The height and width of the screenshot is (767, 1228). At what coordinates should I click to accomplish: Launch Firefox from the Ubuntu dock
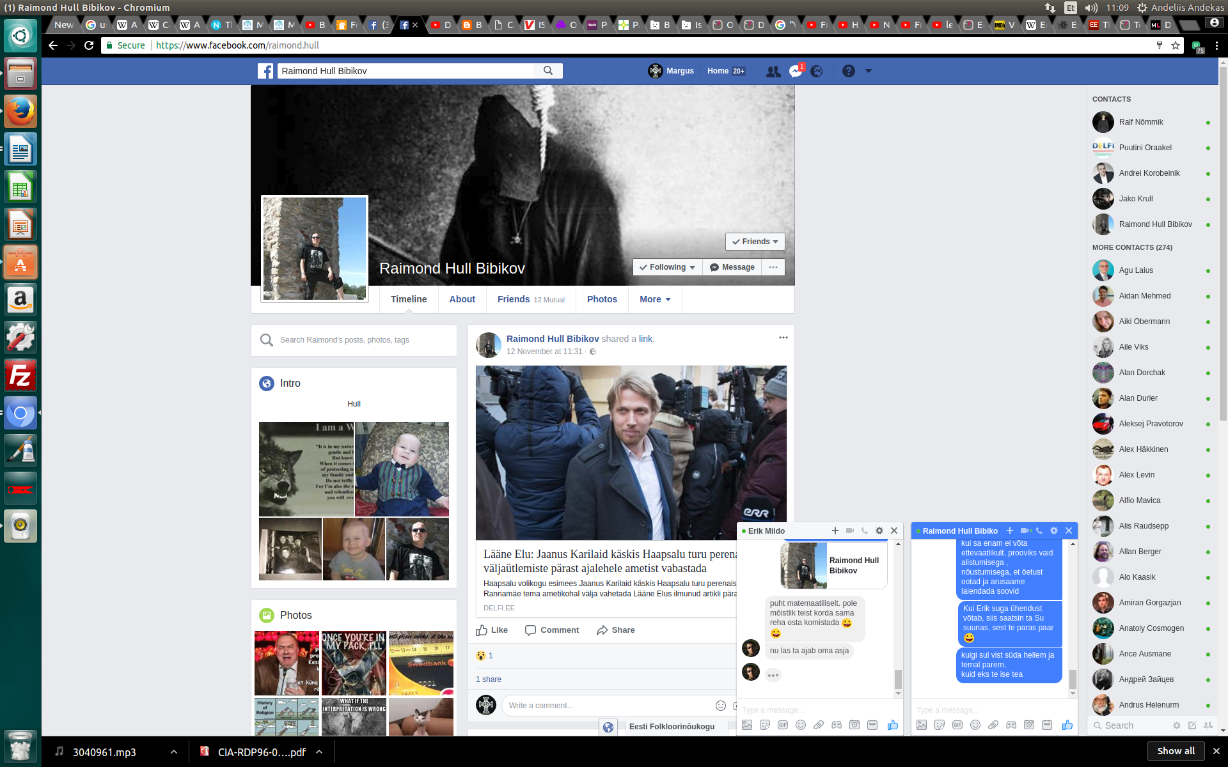coord(20,112)
